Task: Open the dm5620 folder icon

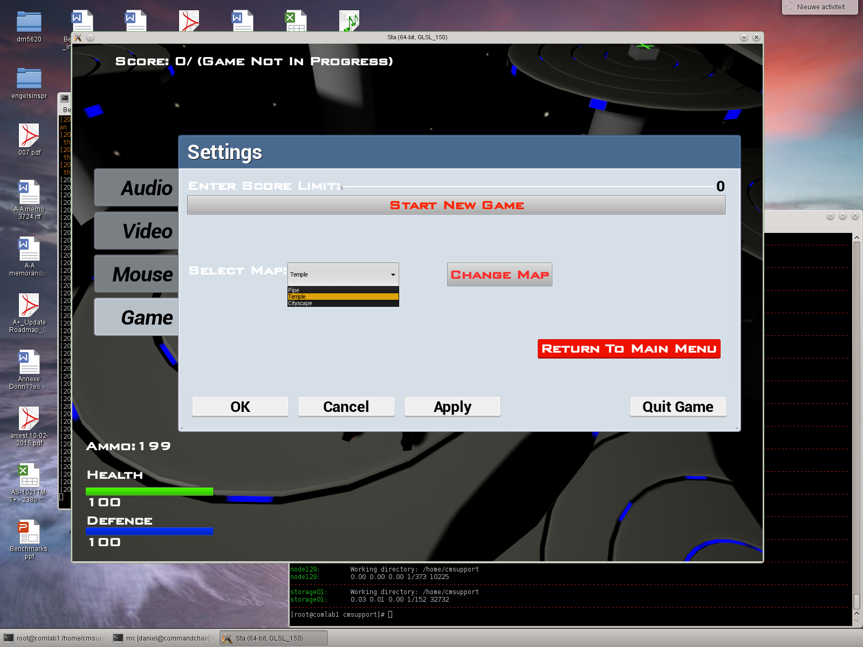Action: click(x=29, y=22)
